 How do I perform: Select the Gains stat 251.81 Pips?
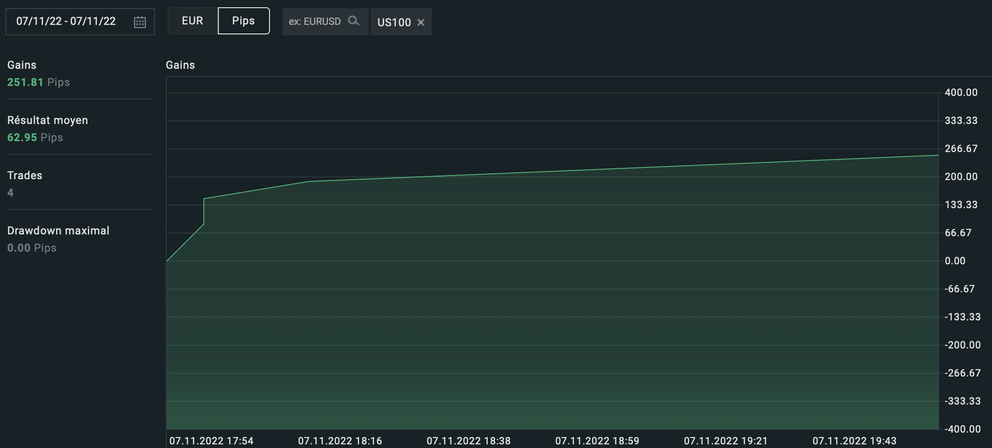pyautogui.click(x=39, y=82)
